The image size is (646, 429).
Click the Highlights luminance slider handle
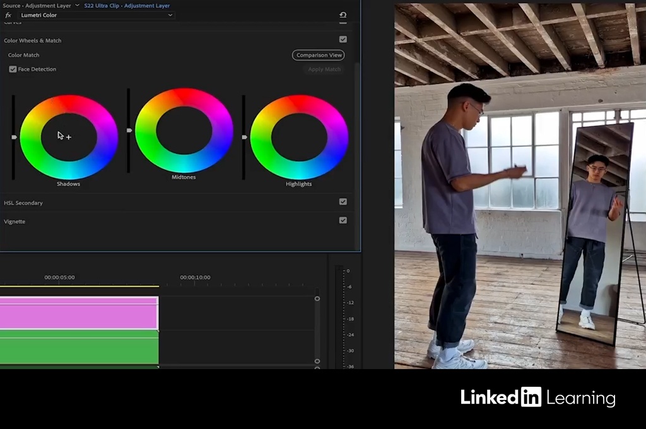click(244, 137)
